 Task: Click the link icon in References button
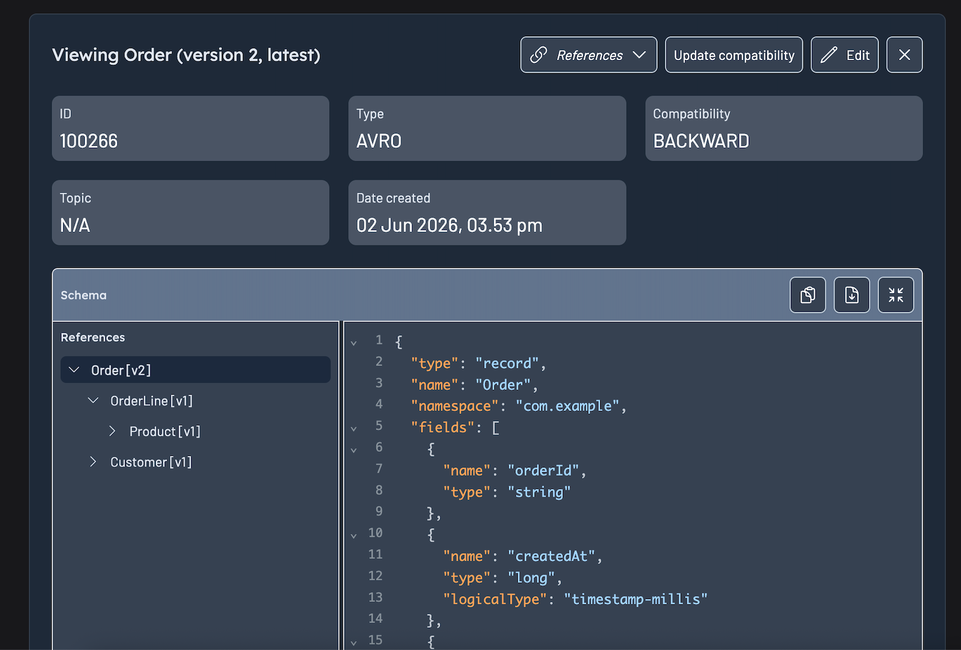tap(538, 55)
